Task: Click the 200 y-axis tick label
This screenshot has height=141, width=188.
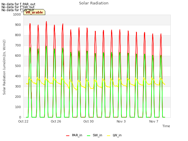Action: click(x=18, y=97)
